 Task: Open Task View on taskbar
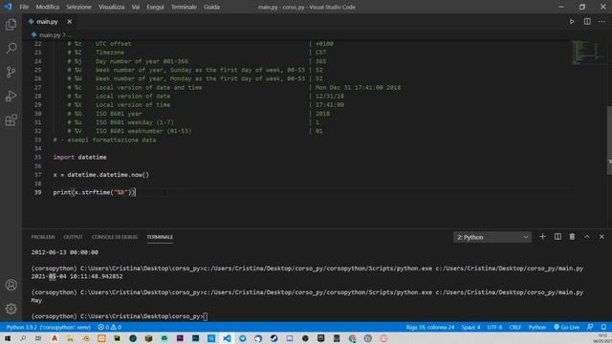(38, 338)
